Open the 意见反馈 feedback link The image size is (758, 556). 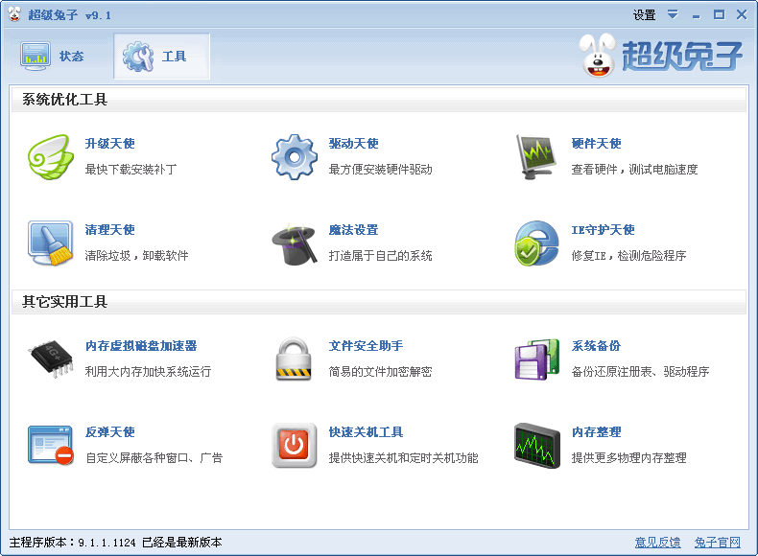[x=657, y=543]
